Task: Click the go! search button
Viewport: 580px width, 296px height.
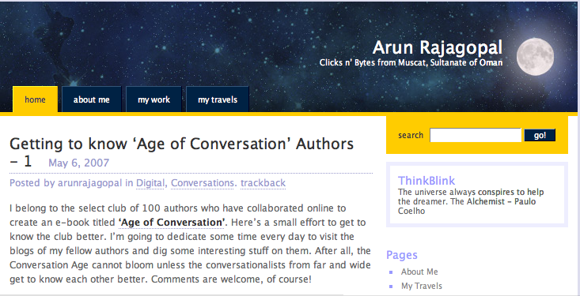Action: [x=540, y=135]
